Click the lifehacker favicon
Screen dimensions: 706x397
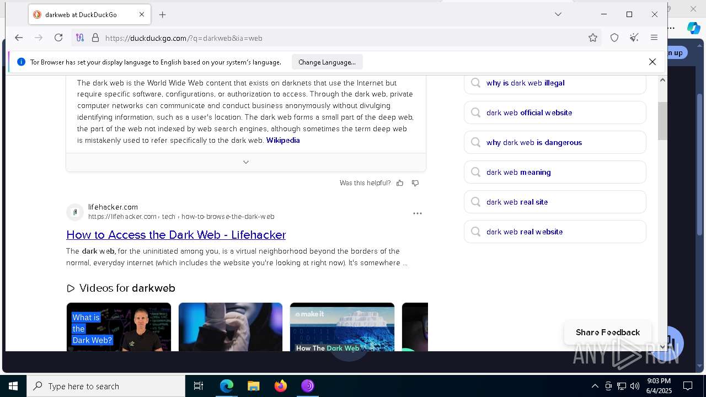[75, 212]
